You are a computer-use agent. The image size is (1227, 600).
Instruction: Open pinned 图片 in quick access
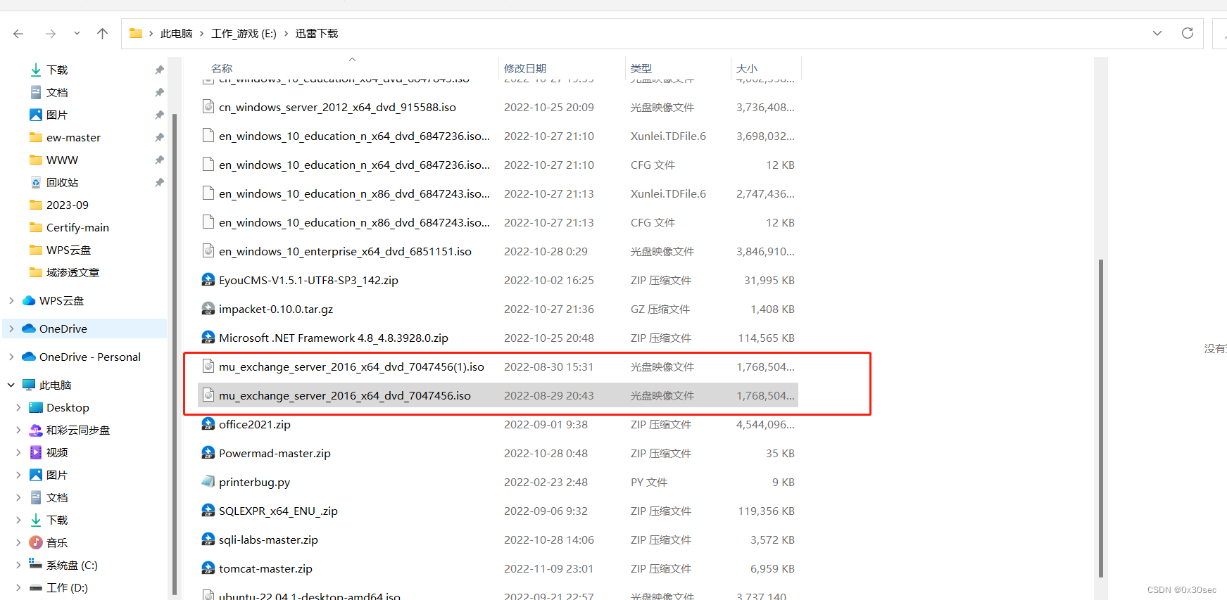[57, 115]
